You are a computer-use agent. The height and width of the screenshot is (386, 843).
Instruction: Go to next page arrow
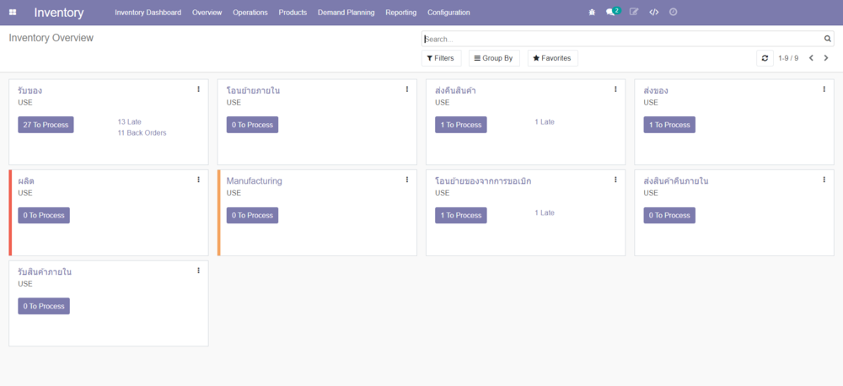click(x=826, y=58)
